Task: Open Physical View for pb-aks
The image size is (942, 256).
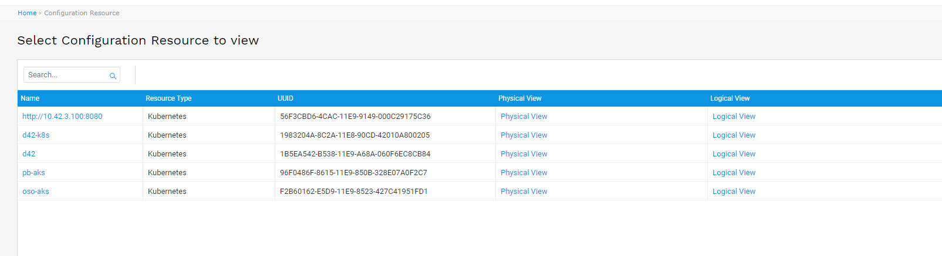Action: (524, 173)
